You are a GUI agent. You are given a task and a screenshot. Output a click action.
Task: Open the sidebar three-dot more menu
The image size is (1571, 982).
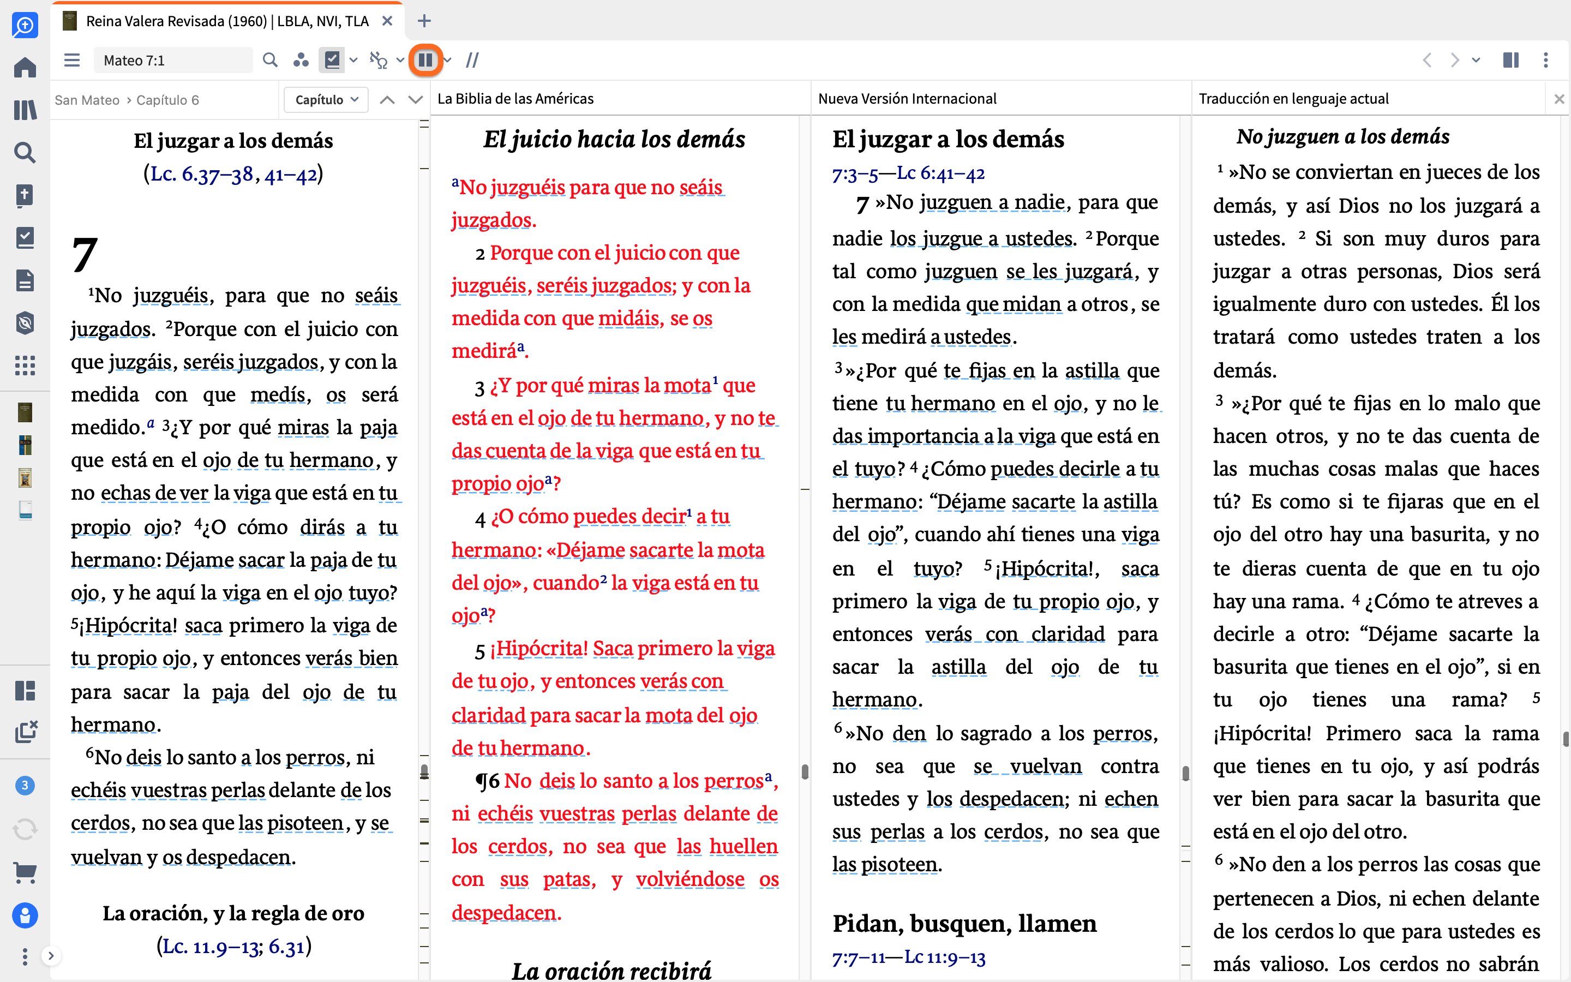[25, 956]
